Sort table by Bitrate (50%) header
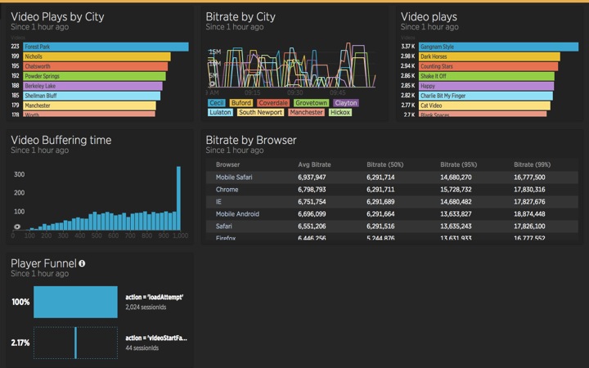 tap(385, 164)
